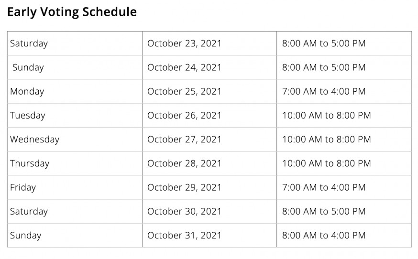Viewport: 418px width, 259px height.
Task: Select Monday's 7:00 AM to 4:00 PM hours
Action: tap(344, 91)
